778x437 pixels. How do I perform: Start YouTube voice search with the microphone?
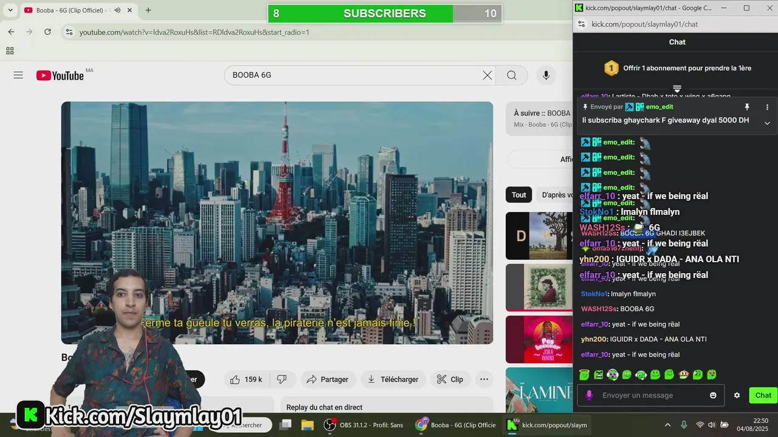546,75
